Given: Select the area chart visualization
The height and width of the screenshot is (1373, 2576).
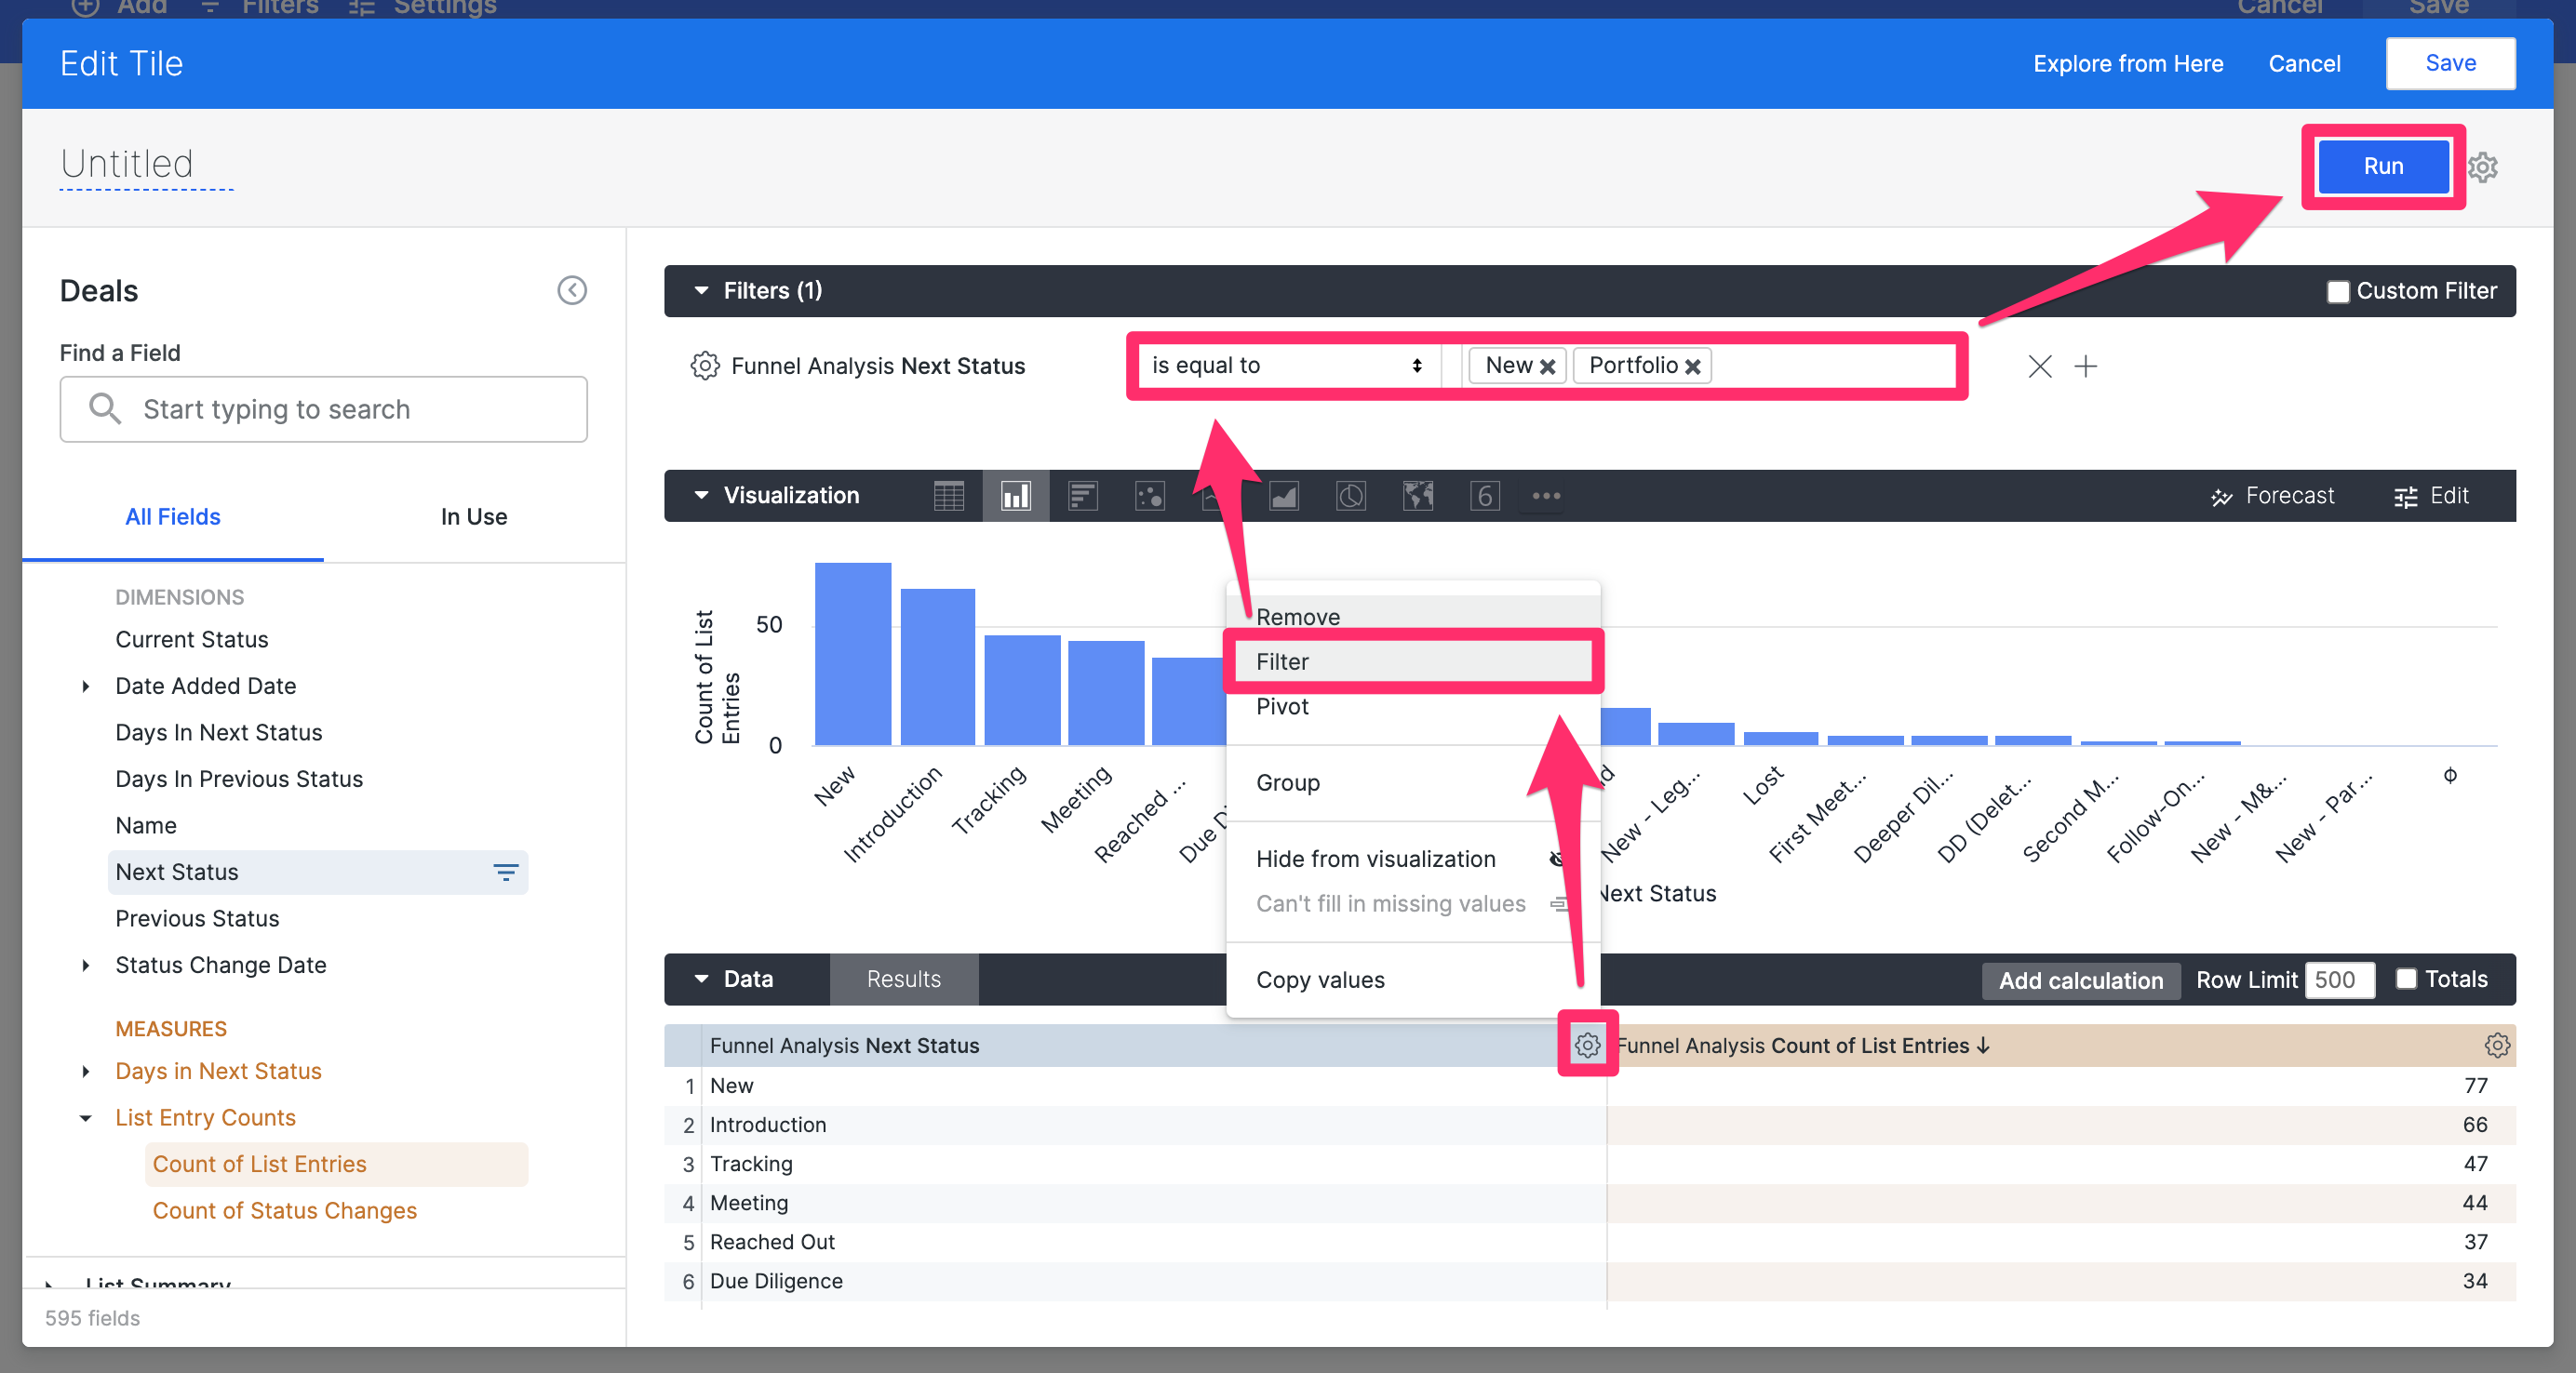Looking at the screenshot, I should click(1285, 495).
